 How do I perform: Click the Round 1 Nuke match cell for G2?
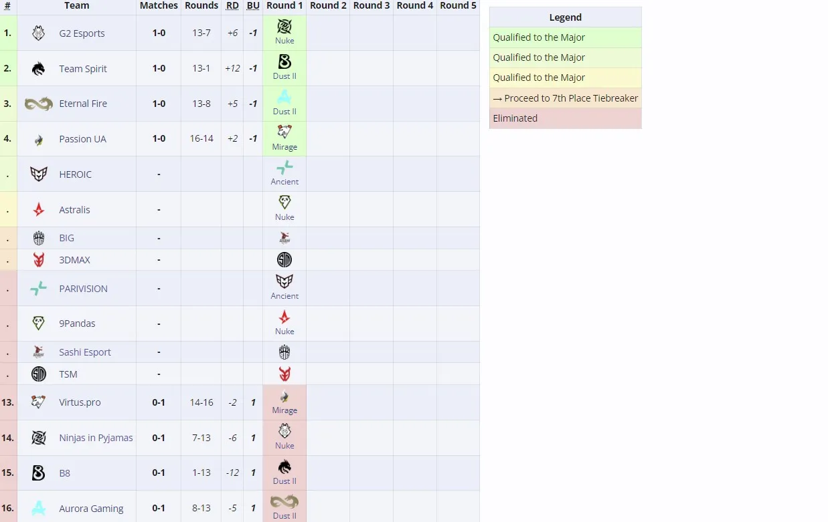284,33
